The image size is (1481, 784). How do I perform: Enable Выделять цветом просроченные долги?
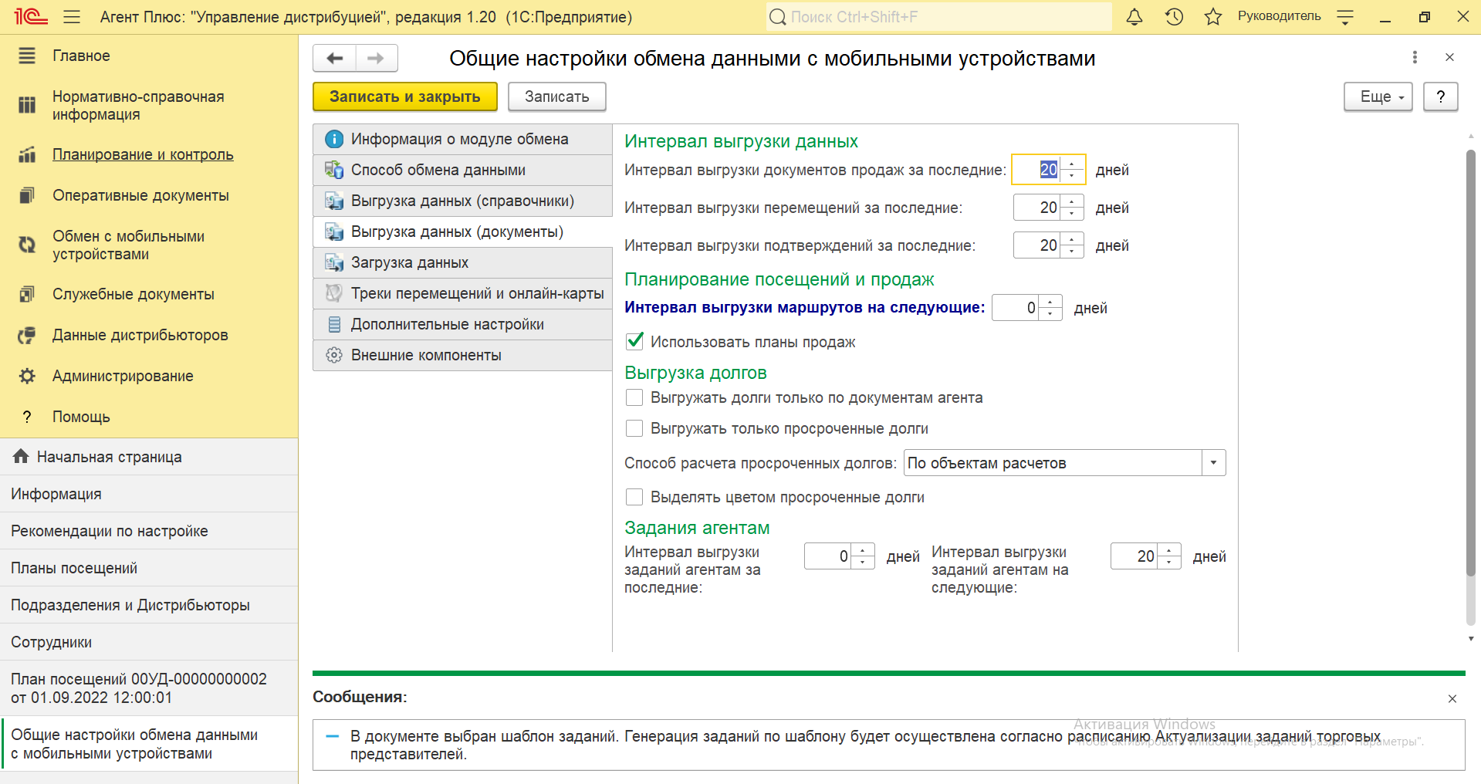[x=634, y=497]
